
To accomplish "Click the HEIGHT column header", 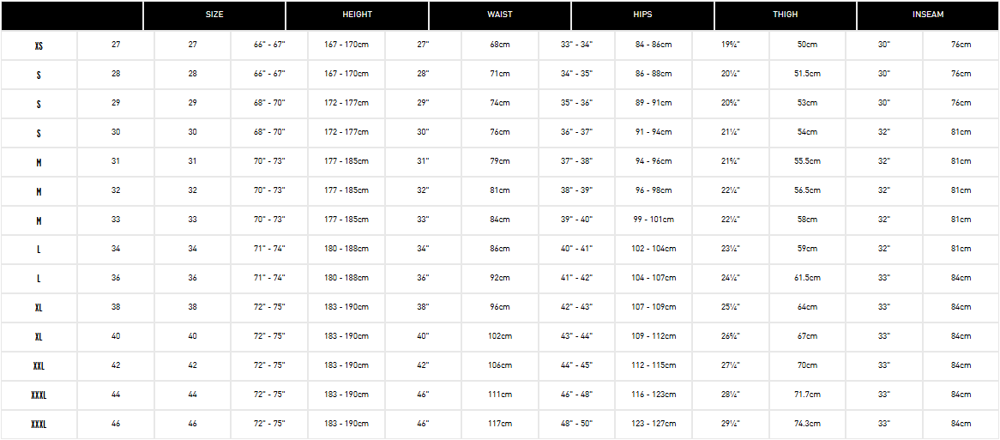I will pos(357,15).
